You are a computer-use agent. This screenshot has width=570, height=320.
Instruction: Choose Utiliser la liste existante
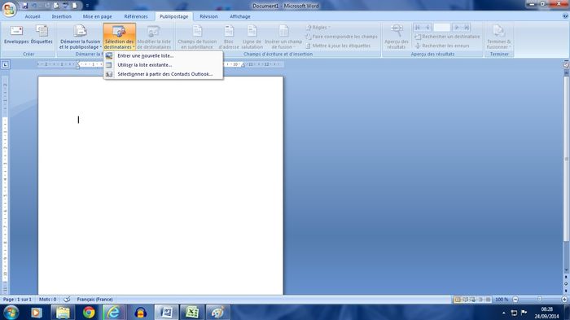163,64
